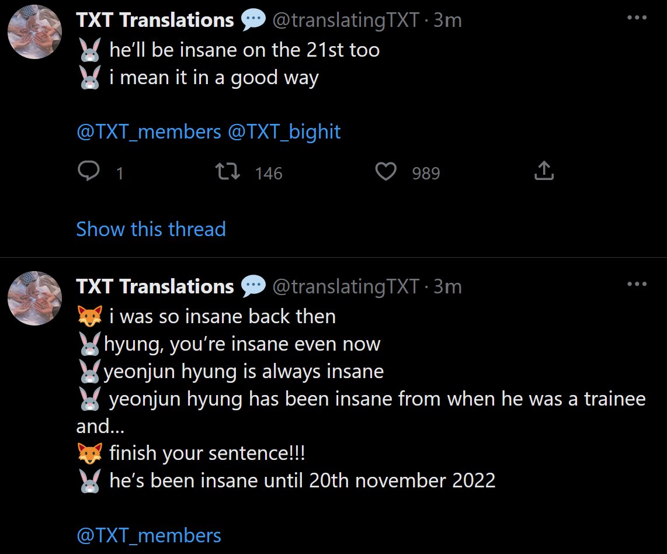View second tweet's profile avatar
Viewport: 667px width, 554px height.
point(35,298)
